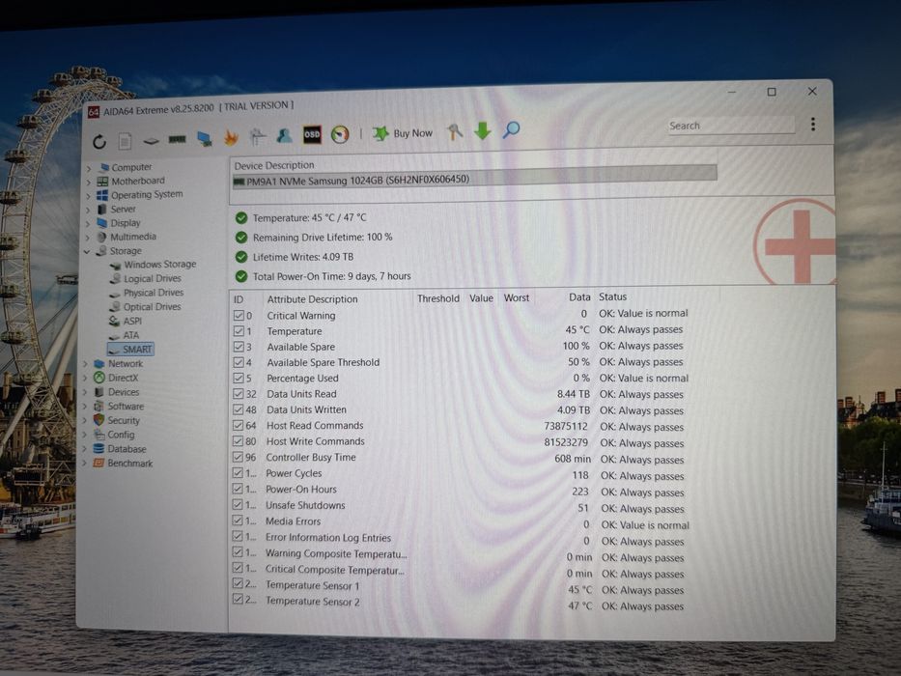
Task: Select the PM9A1 NVMe Samsung device row
Action: [x=474, y=177]
